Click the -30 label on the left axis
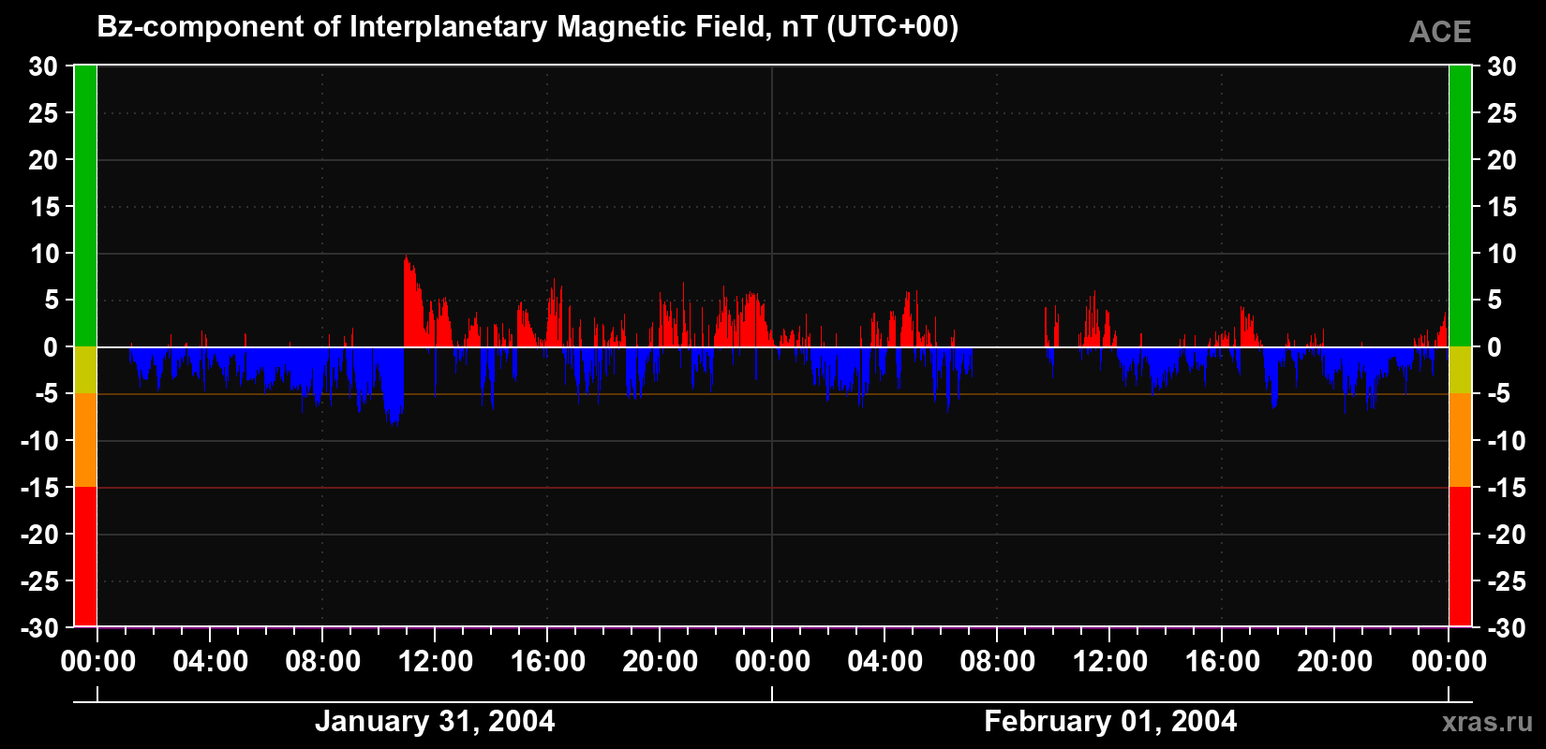 click(x=39, y=628)
